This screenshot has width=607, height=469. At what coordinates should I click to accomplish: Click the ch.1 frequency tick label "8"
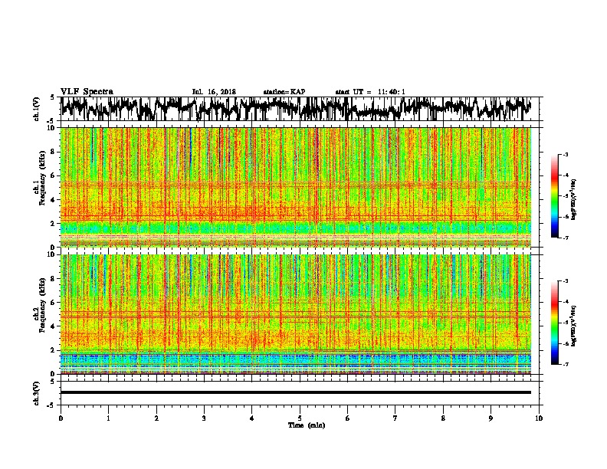54,152
